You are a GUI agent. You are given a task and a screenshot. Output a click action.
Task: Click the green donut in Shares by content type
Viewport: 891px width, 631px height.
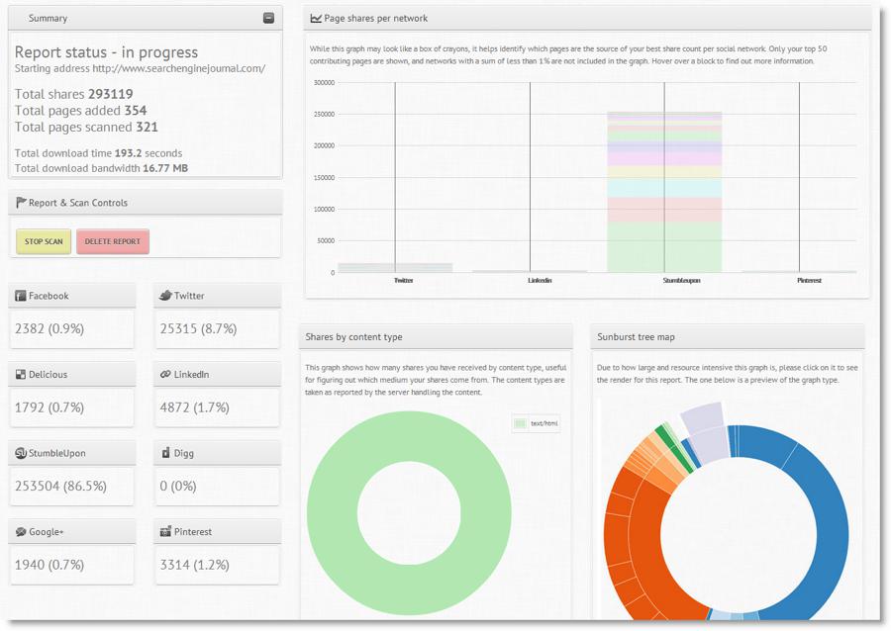coord(409,513)
